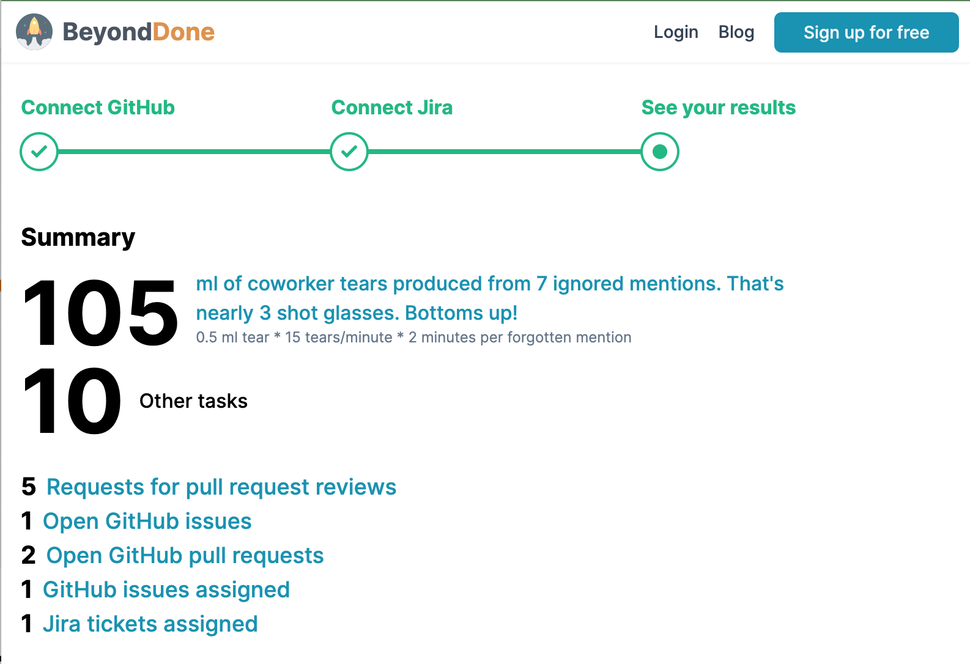970x664 pixels.
Task: Open Requests for pull request reviews
Action: tap(221, 487)
